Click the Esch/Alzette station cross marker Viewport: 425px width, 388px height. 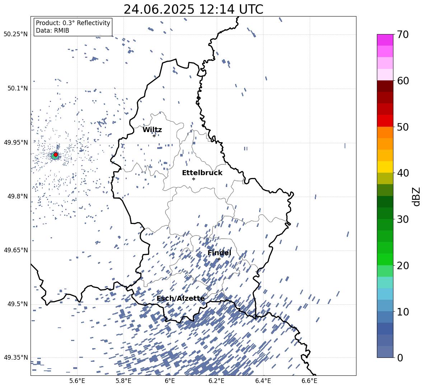click(168, 304)
